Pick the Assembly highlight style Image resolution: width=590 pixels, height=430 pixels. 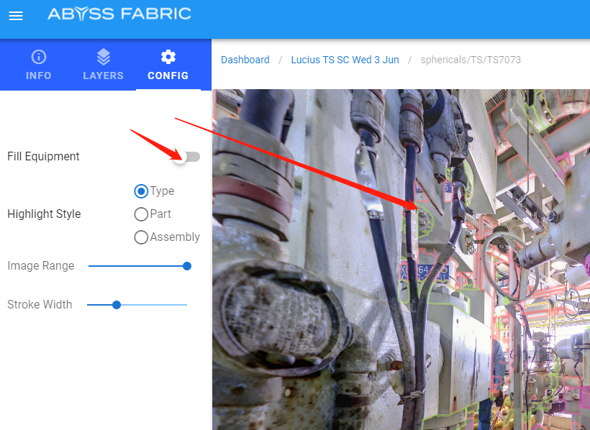point(141,237)
